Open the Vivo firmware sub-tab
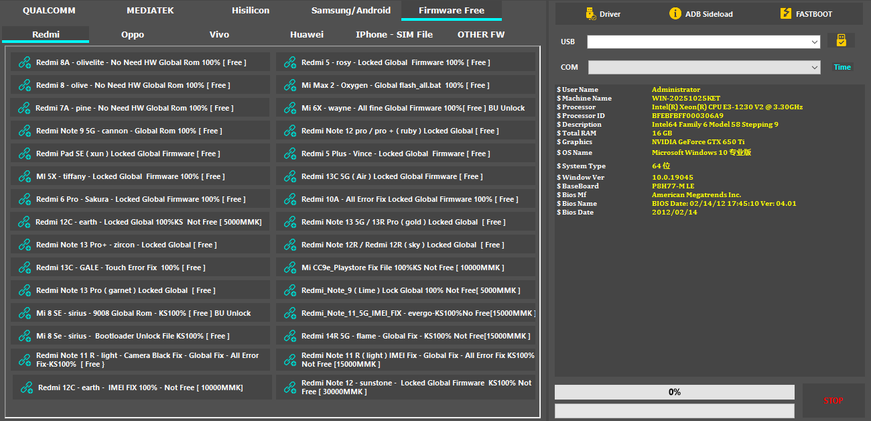This screenshot has width=871, height=421. pos(219,35)
